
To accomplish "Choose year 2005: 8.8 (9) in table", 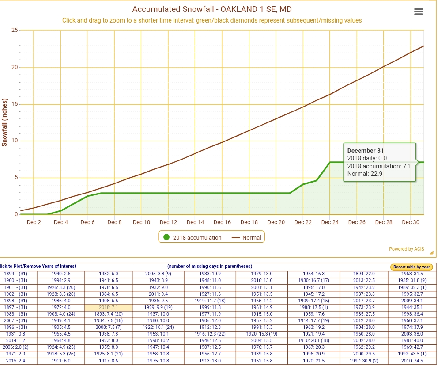I will point(158,274).
